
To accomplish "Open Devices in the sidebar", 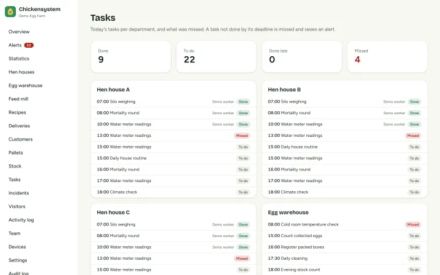I will (x=17, y=248).
